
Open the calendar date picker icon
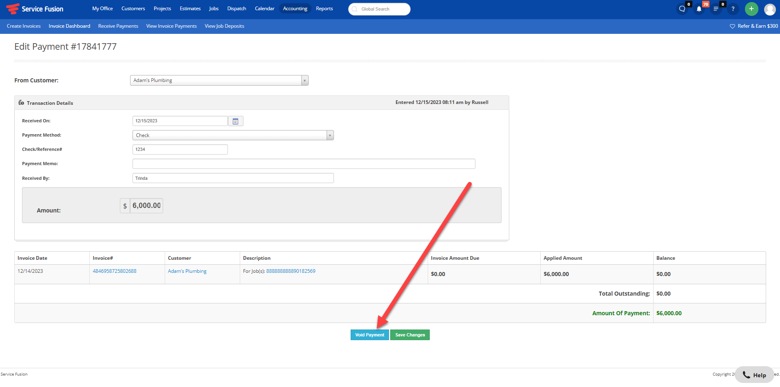point(236,121)
